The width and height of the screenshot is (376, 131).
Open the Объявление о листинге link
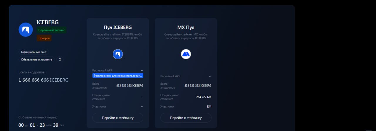pyautogui.click(x=37, y=59)
